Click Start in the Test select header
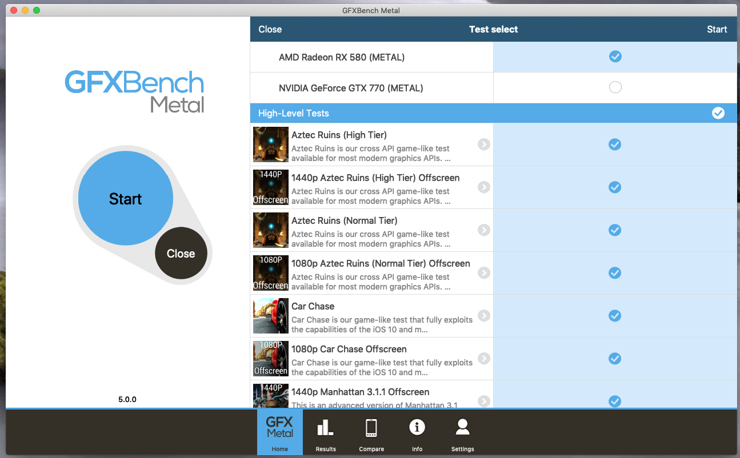Image resolution: width=740 pixels, height=458 pixels. 717,29
